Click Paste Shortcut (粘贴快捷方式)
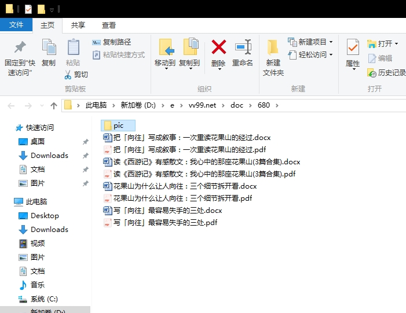This screenshot has width=406, height=313. click(x=119, y=55)
